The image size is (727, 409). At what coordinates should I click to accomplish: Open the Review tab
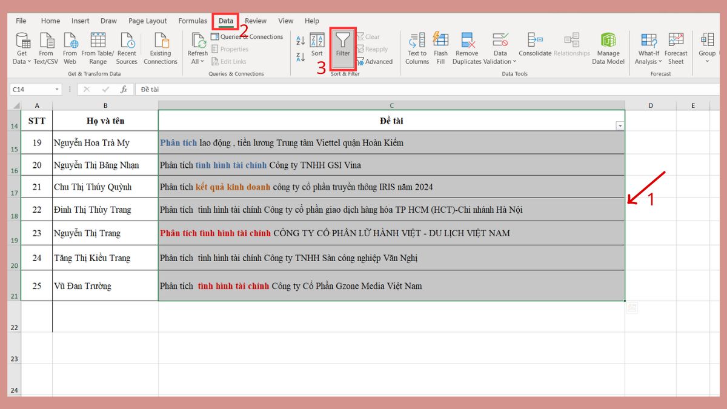(255, 20)
